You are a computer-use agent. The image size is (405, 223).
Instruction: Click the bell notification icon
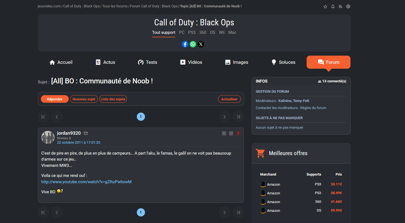click(333, 7)
